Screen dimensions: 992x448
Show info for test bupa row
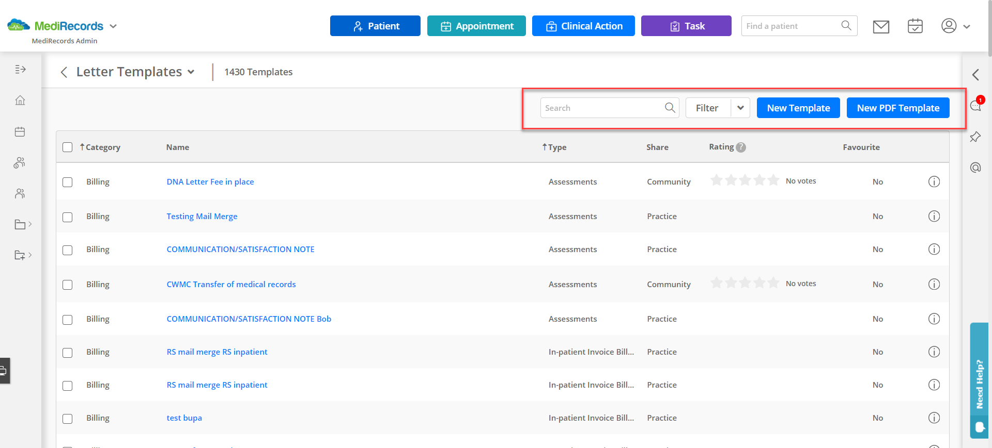934,418
